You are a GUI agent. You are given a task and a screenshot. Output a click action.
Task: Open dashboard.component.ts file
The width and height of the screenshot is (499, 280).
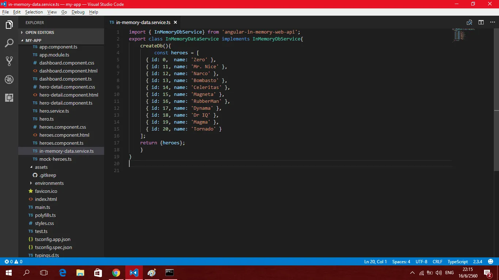[65, 79]
